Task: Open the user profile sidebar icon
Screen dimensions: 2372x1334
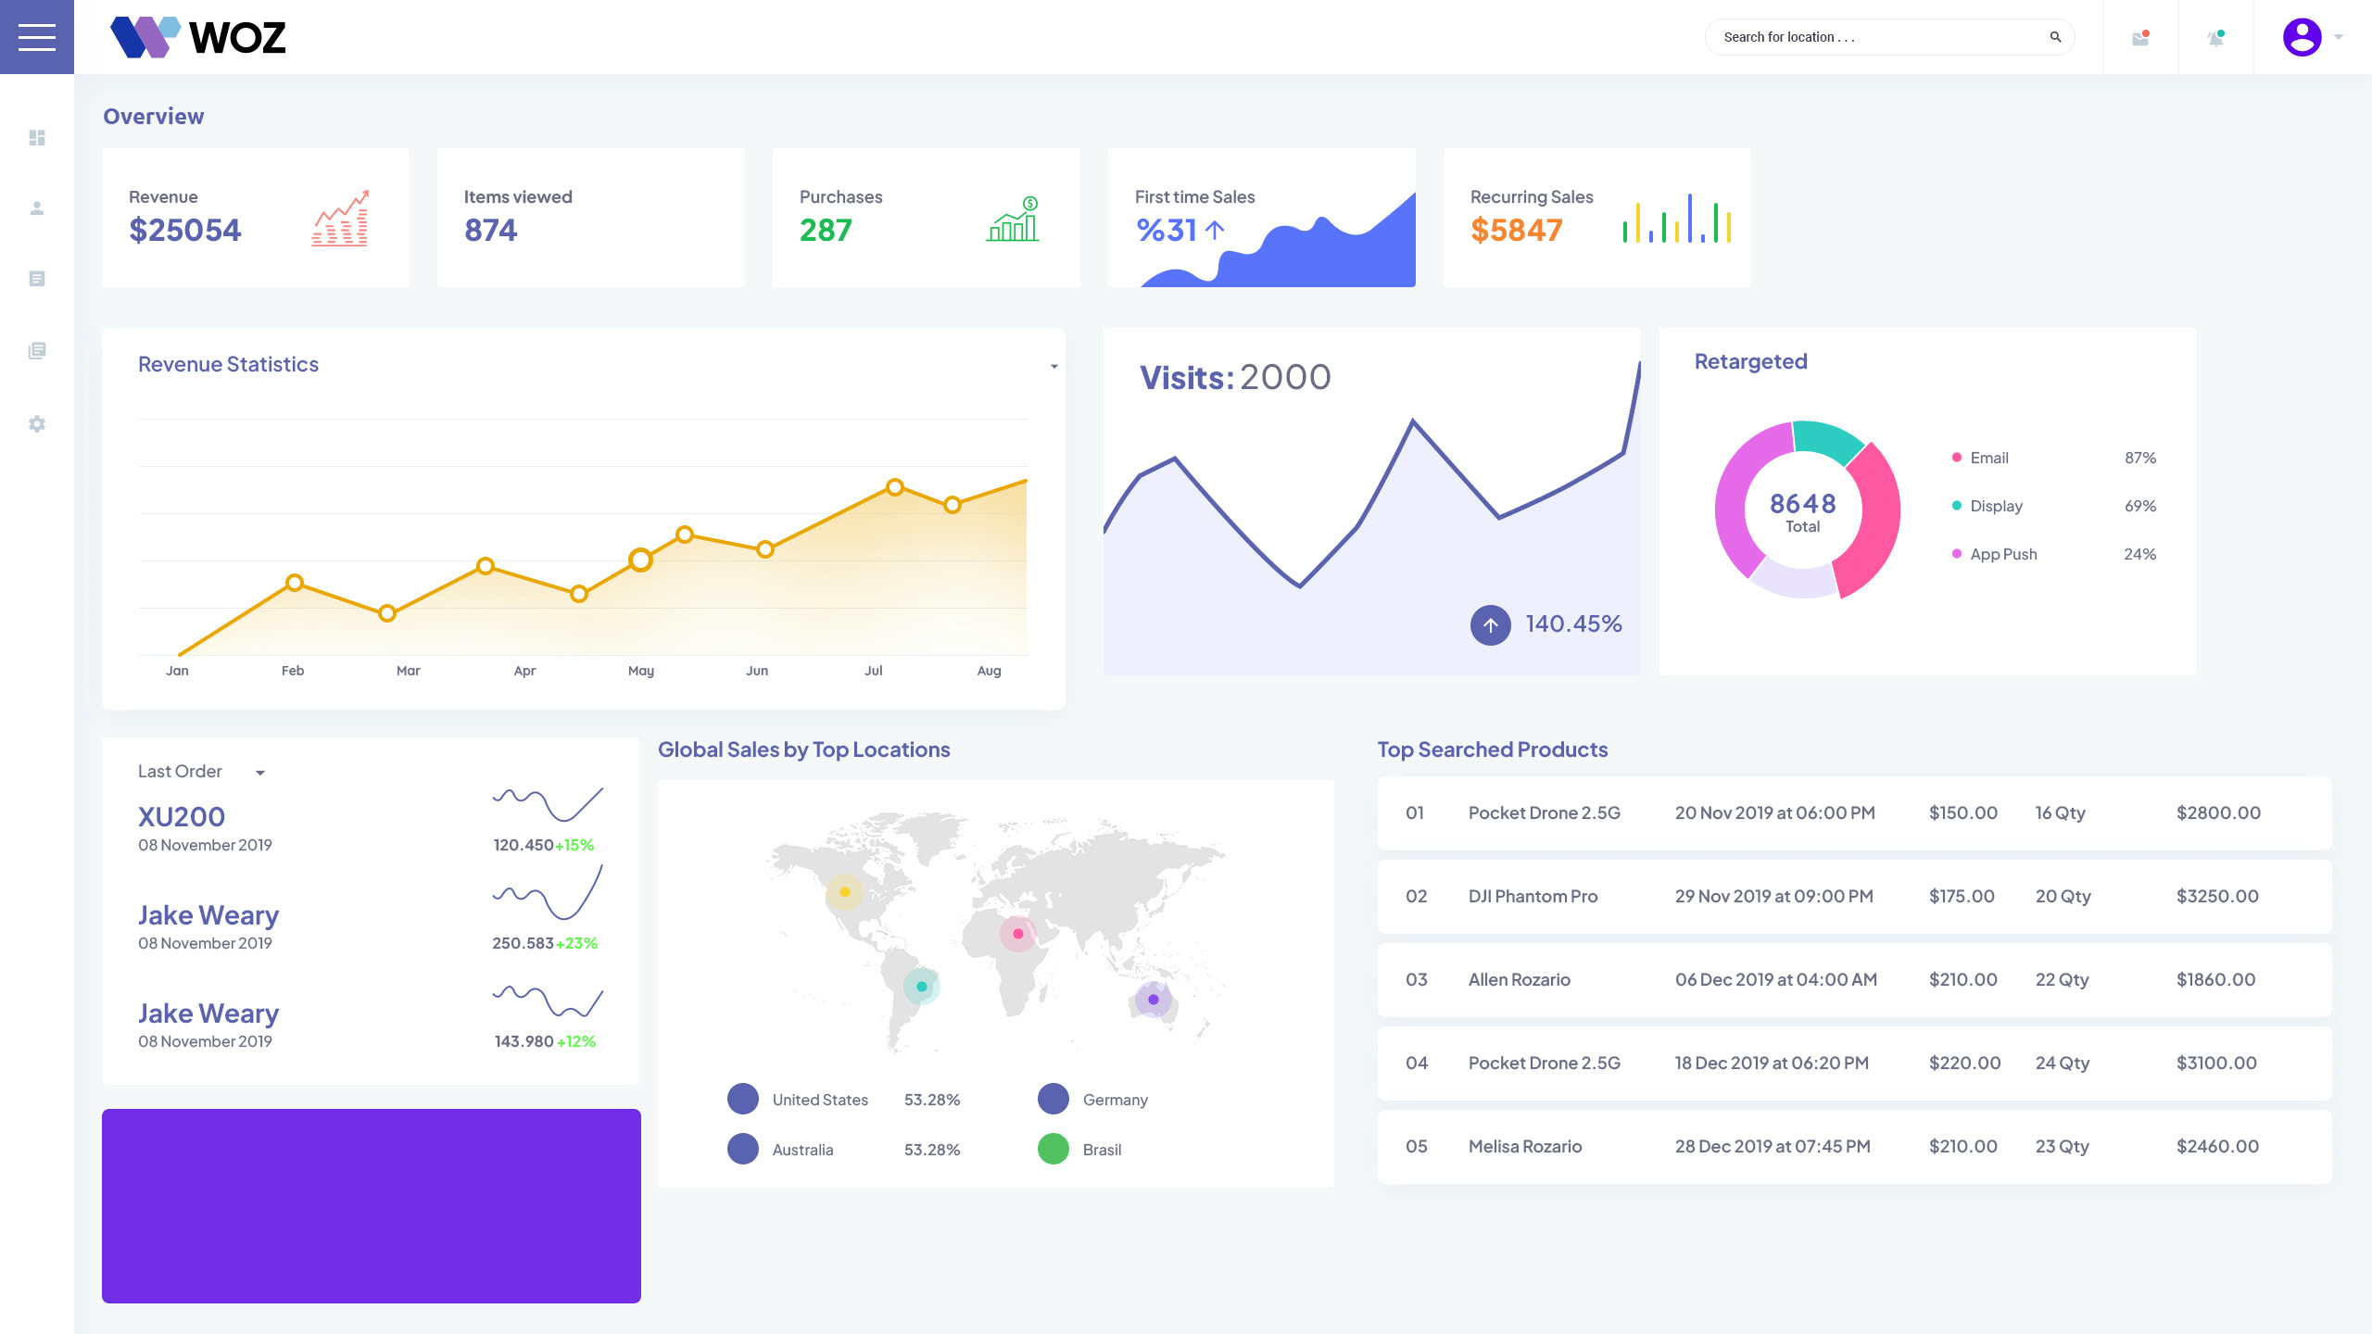Action: coord(37,208)
